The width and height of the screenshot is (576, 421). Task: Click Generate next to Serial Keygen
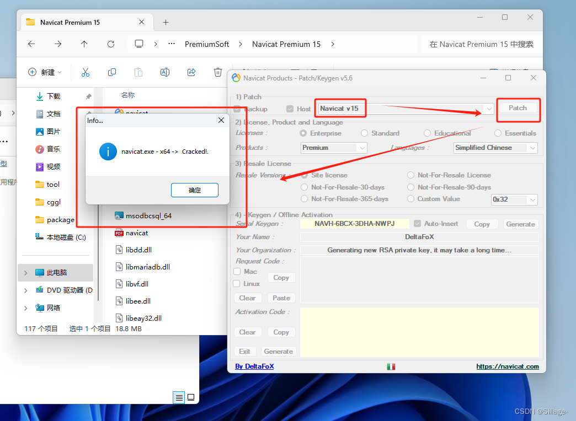[x=520, y=224]
